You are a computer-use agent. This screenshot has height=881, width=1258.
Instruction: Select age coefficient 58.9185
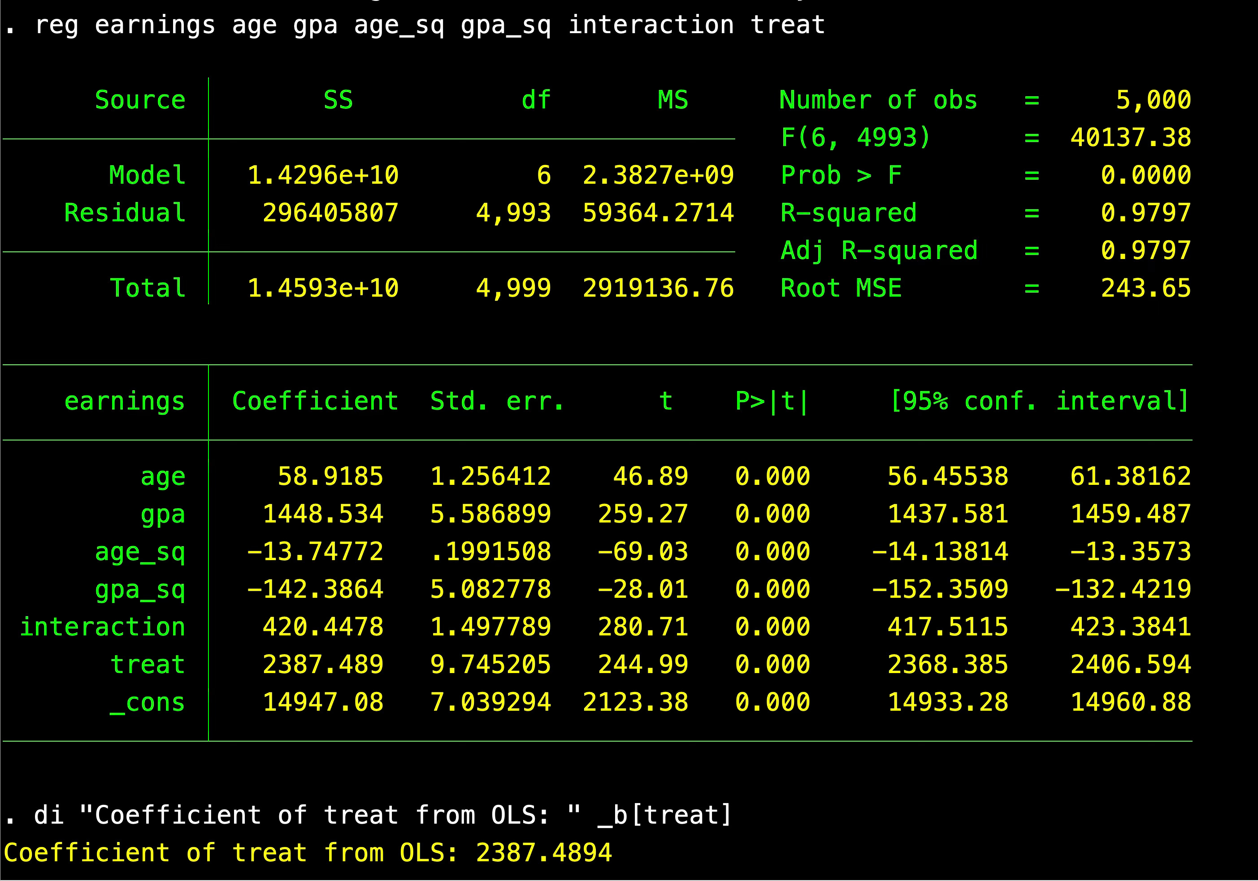click(330, 476)
